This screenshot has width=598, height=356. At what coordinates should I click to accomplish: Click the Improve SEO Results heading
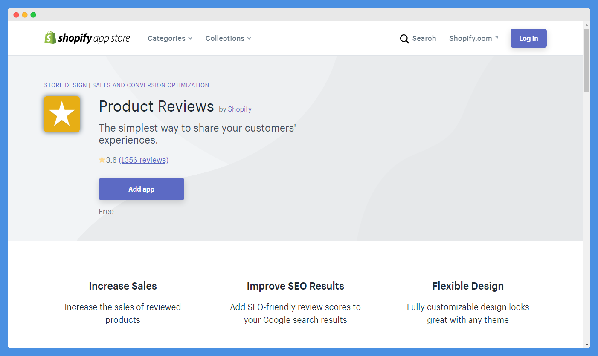[296, 286]
